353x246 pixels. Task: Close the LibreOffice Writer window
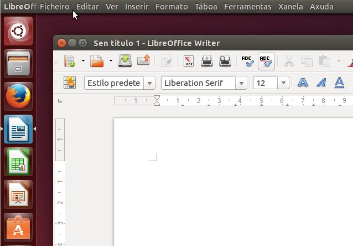[x=61, y=43]
